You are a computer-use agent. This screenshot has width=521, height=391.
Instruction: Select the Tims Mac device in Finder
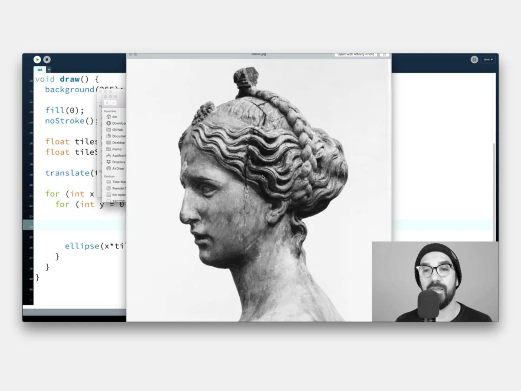click(x=116, y=182)
